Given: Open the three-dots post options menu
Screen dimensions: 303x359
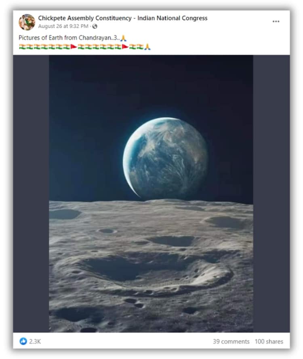Looking at the screenshot, I should [276, 21].
